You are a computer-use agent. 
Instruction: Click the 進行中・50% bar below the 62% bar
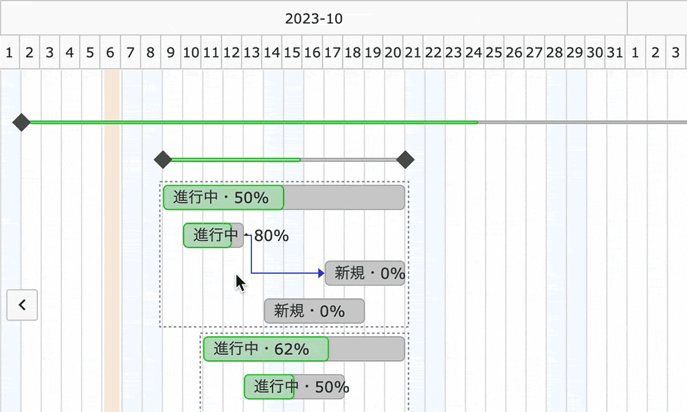[295, 387]
